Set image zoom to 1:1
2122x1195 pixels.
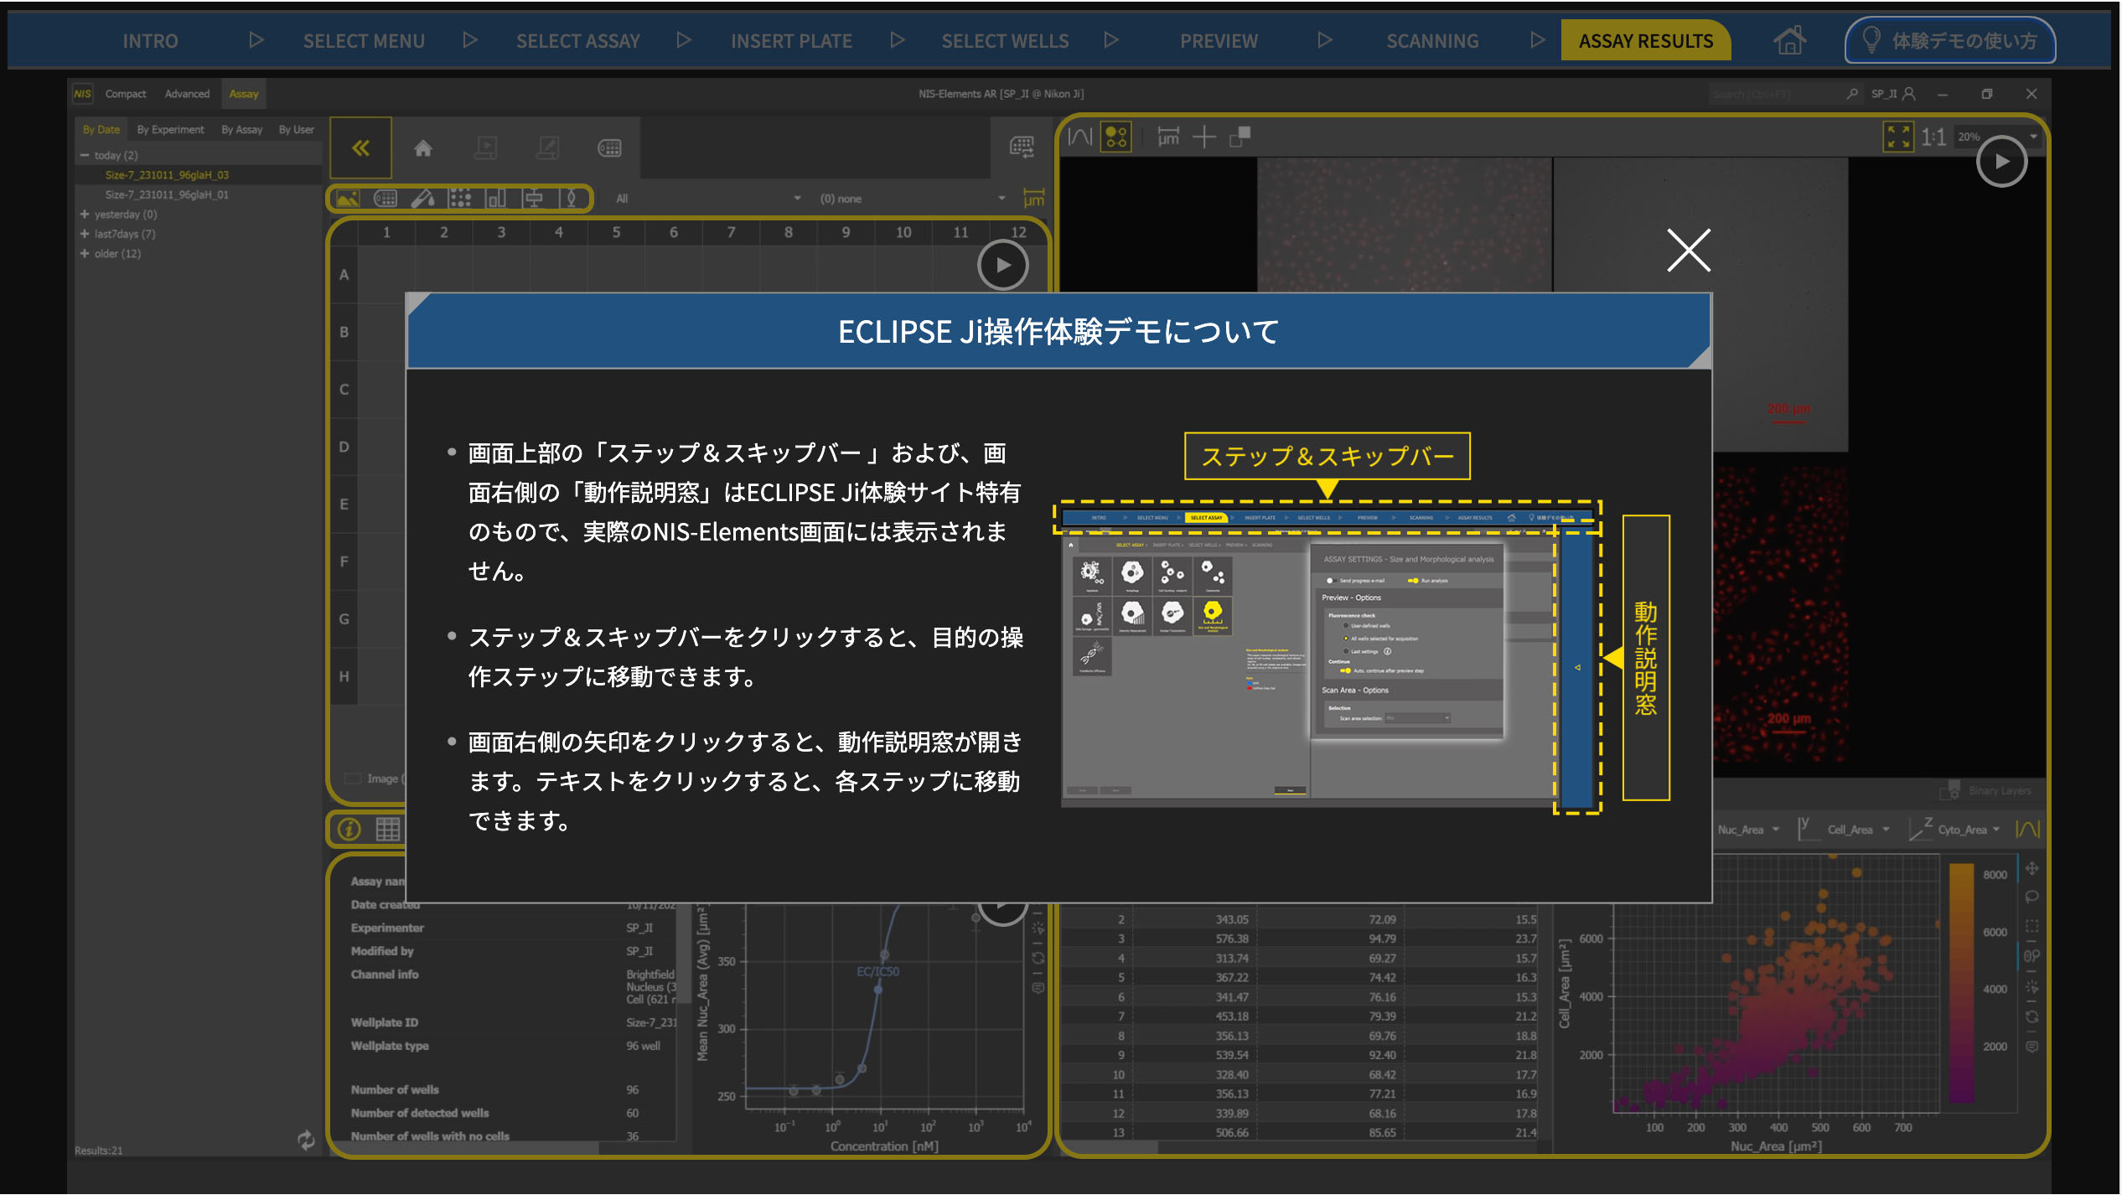pyautogui.click(x=1933, y=137)
